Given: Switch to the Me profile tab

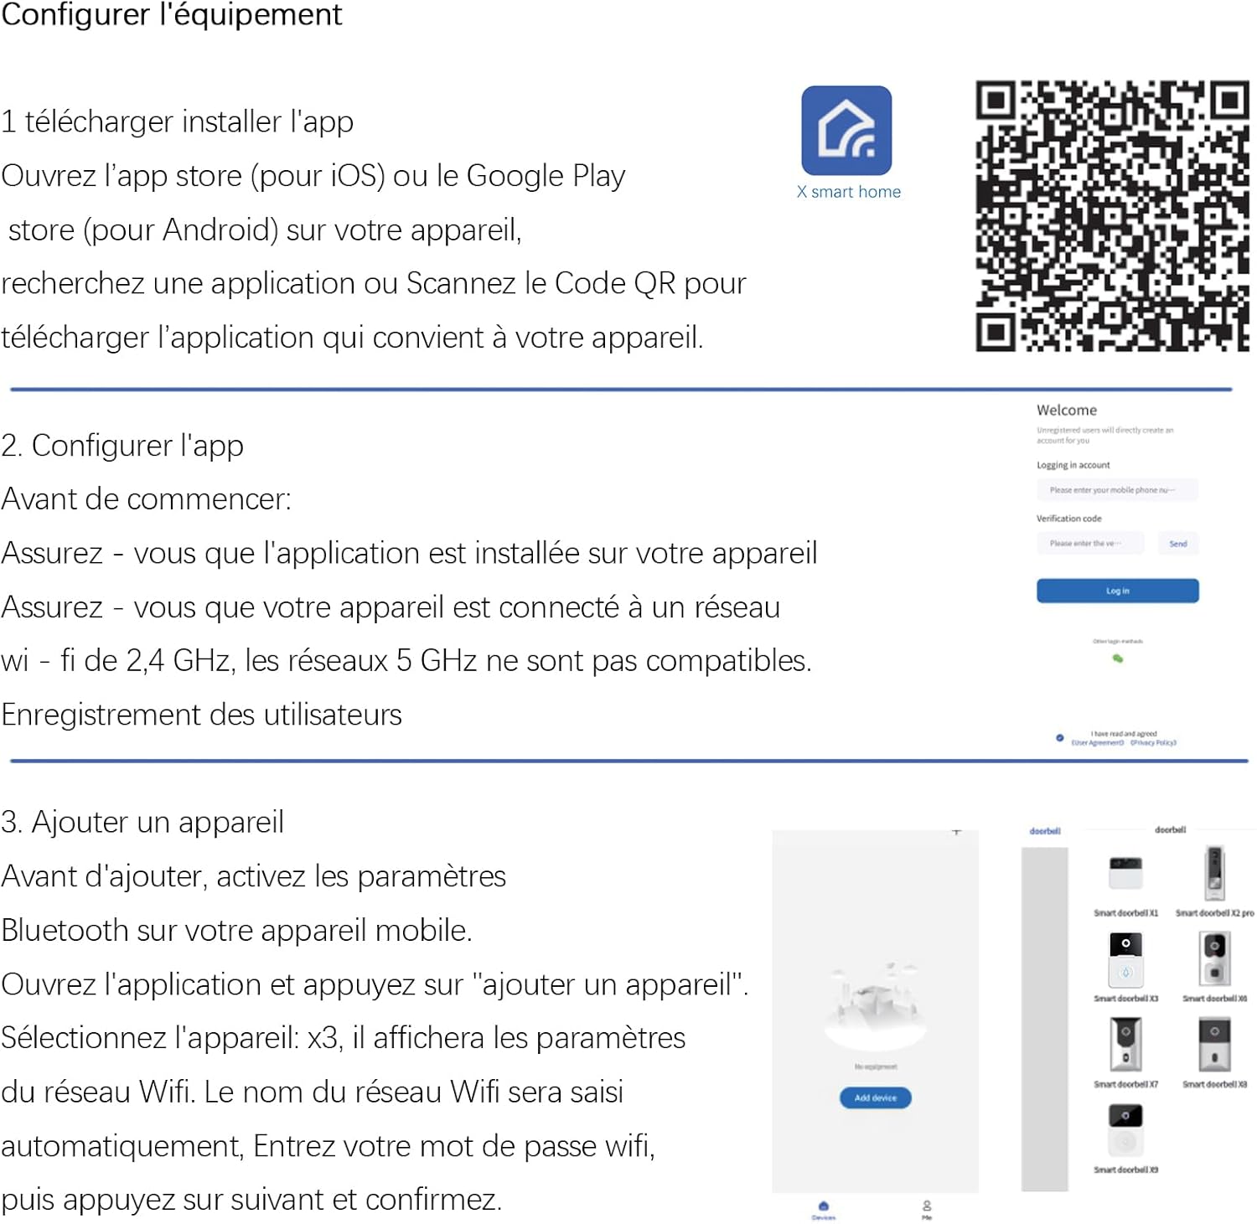Looking at the screenshot, I should (927, 1211).
